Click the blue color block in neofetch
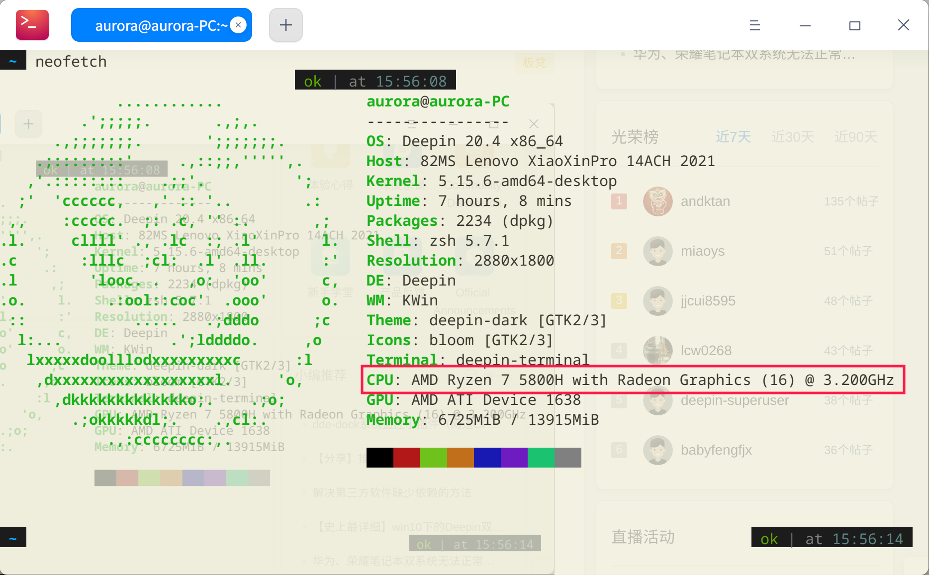The height and width of the screenshot is (575, 929). pyautogui.click(x=487, y=458)
